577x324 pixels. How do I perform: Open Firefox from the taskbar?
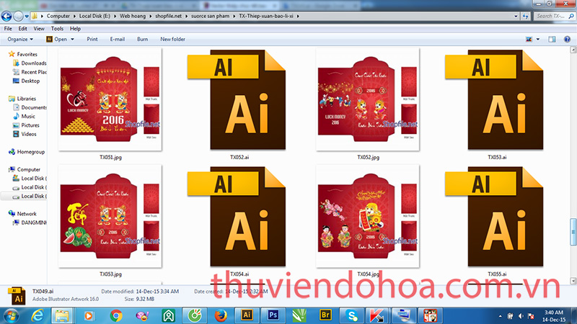coord(221,315)
